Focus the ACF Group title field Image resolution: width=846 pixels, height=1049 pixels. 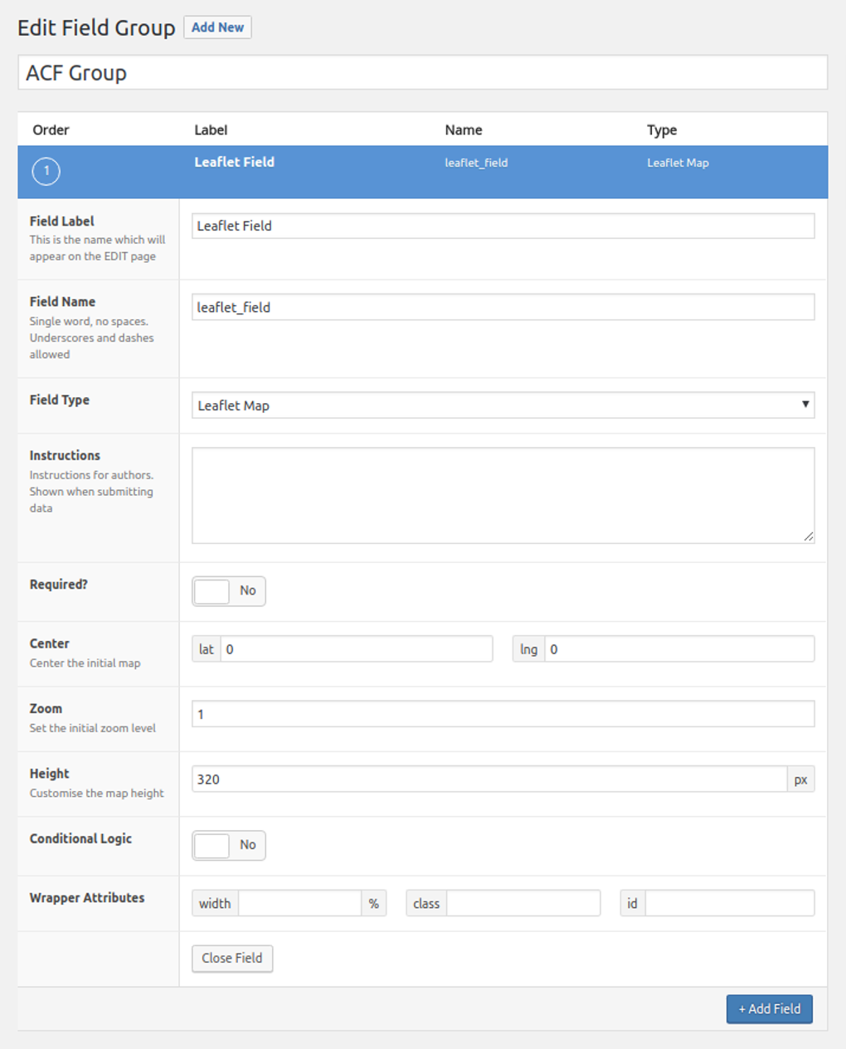coord(423,73)
